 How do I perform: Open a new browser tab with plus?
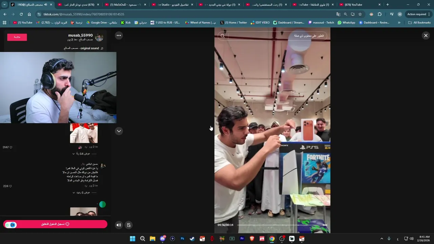[x=388, y=5]
